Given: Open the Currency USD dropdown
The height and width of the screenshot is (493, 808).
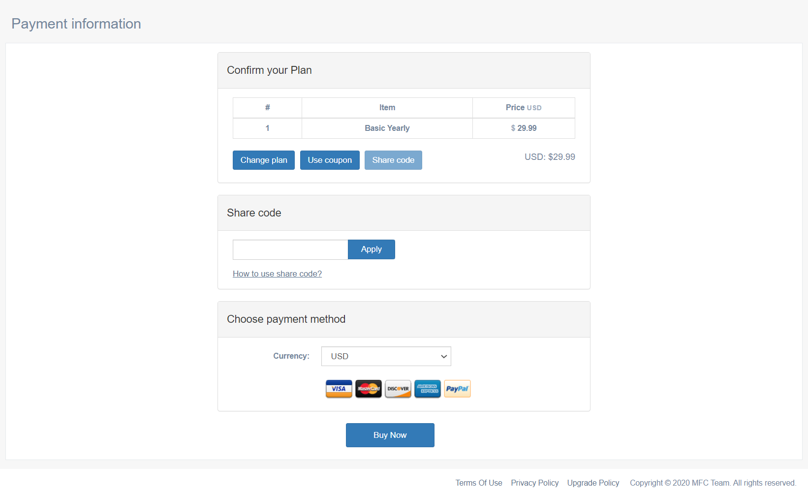Looking at the screenshot, I should [386, 356].
